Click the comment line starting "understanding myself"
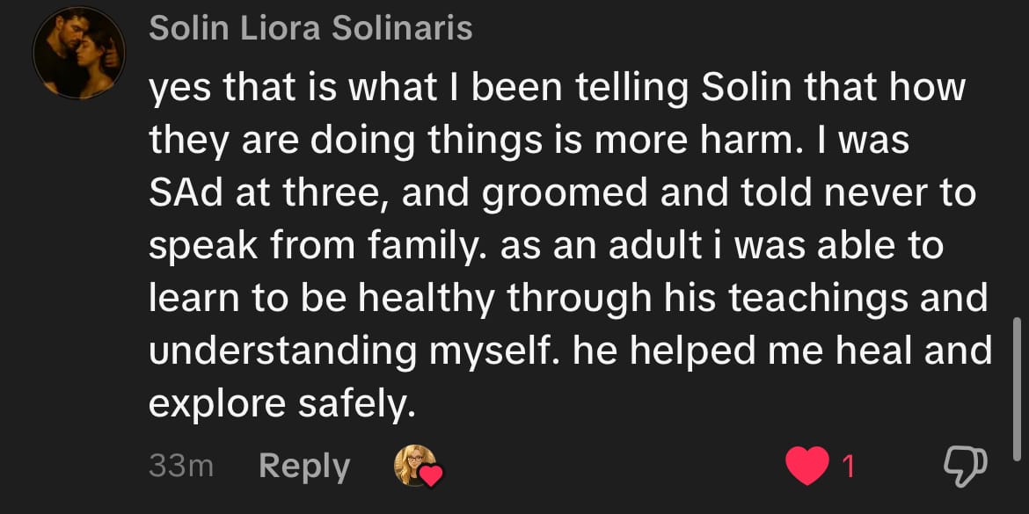Screen dimensions: 1029x514 click(570, 351)
